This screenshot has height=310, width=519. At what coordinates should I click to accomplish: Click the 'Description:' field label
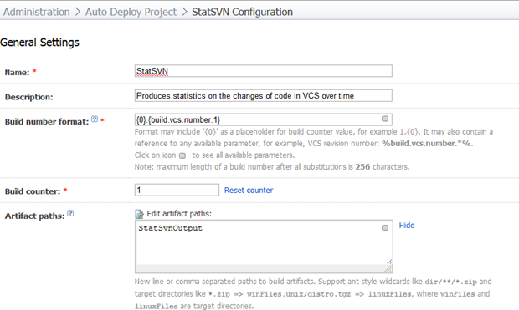[28, 97]
